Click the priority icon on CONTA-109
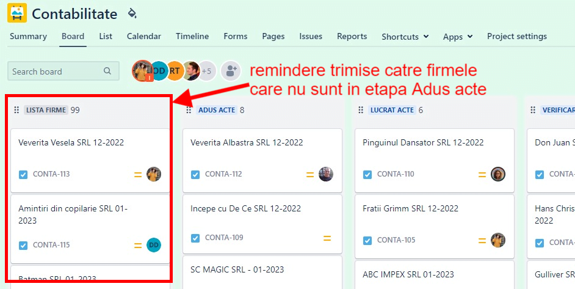Screen dimensions: 575x289 click(x=327, y=238)
